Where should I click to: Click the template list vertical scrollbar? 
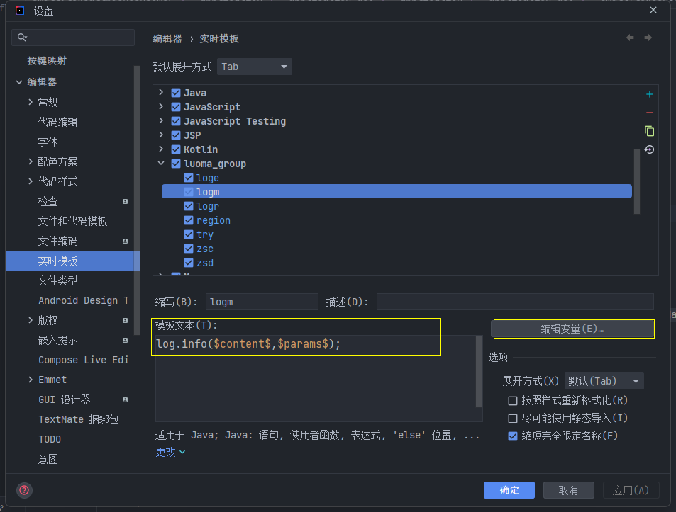637,181
